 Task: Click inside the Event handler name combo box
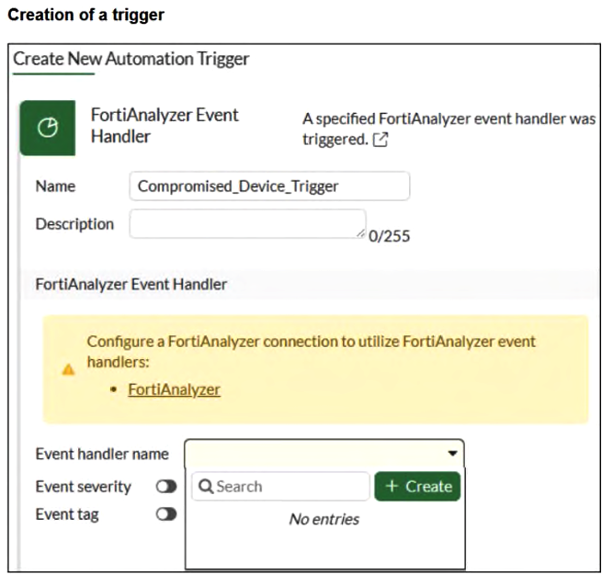tap(312, 454)
